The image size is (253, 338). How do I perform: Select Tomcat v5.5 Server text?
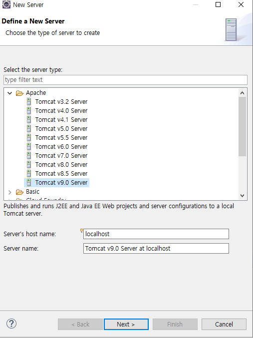[x=61, y=137]
